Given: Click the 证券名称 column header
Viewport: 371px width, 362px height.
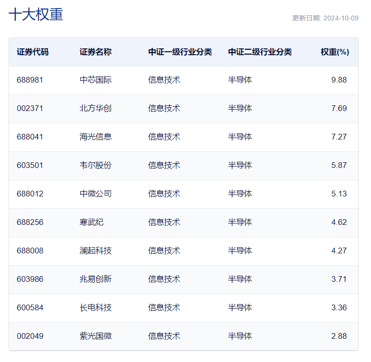Looking at the screenshot, I should (x=95, y=52).
